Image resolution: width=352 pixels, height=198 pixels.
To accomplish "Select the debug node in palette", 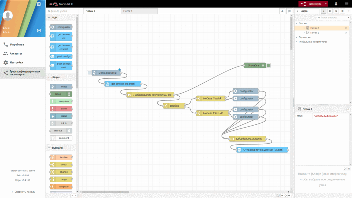I will pos(61,94).
